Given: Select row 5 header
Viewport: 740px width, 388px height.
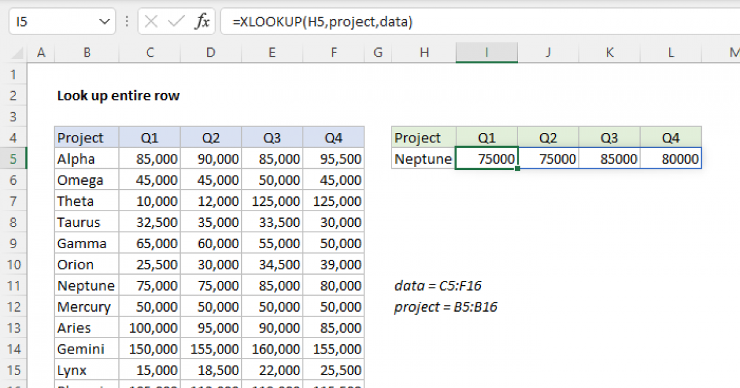Looking at the screenshot, I should 15,160.
